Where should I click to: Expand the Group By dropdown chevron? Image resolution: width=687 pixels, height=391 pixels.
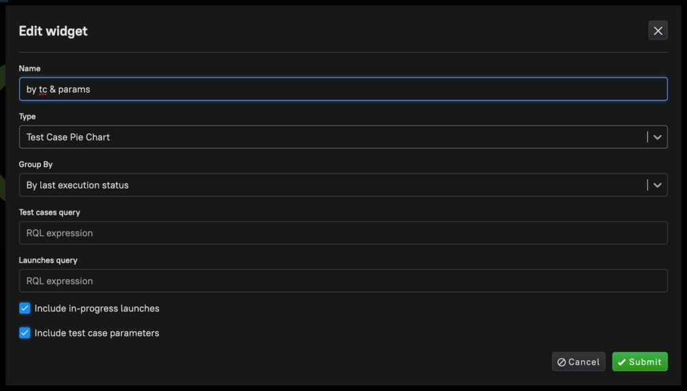coord(657,185)
